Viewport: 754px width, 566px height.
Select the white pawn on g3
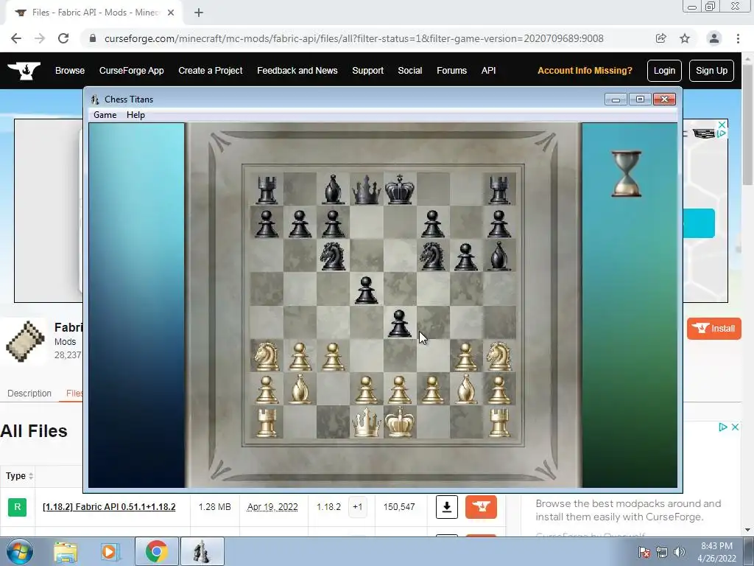tap(465, 356)
